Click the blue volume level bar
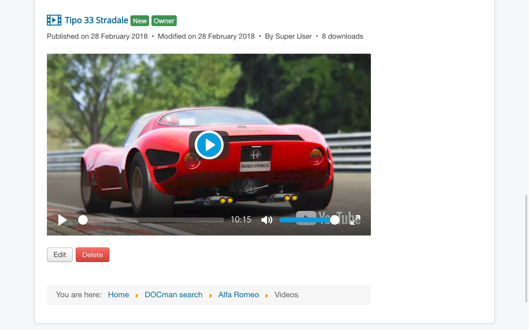The width and height of the screenshot is (529, 330). 304,220
